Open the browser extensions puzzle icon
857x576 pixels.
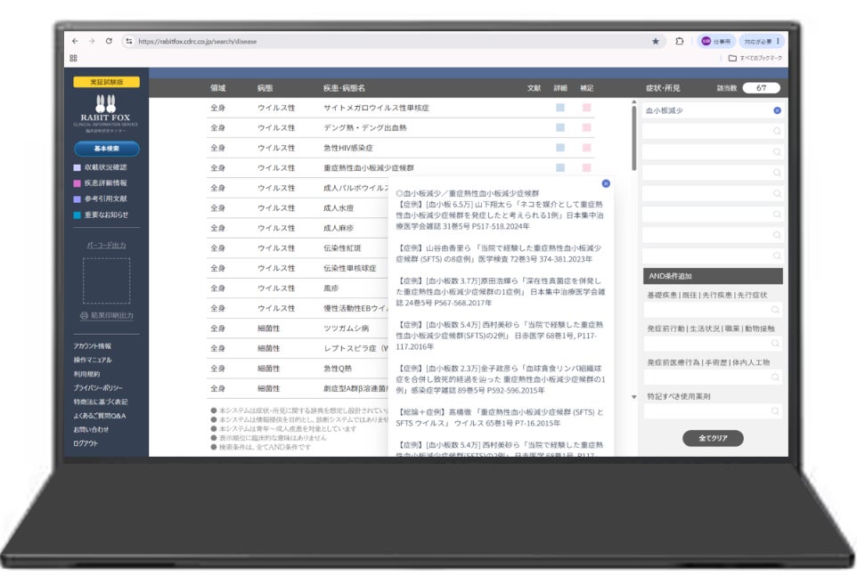[x=680, y=41]
